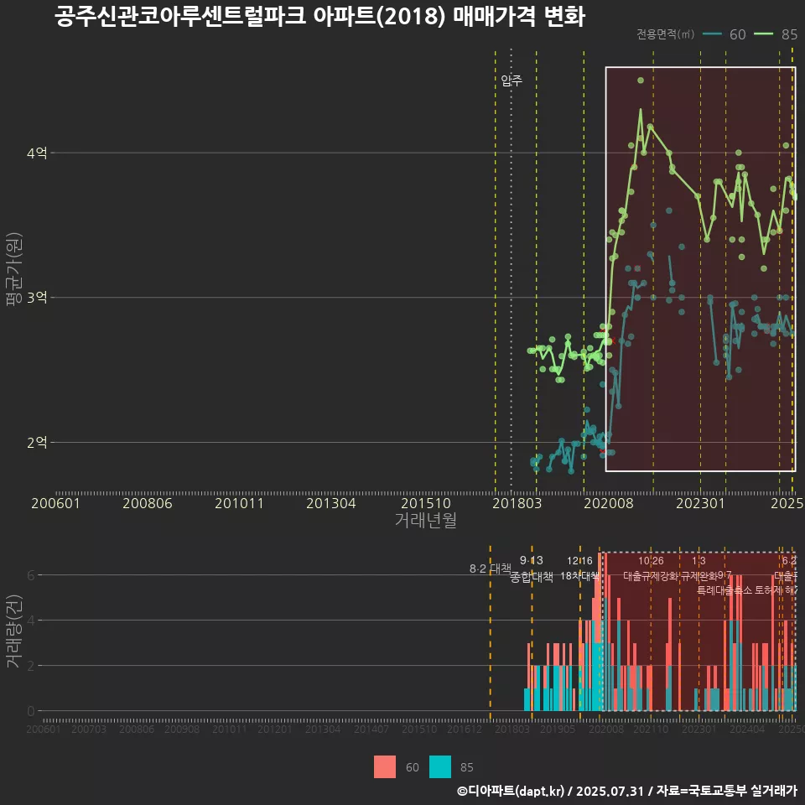Click 201905 on the volume chart date axis
The height and width of the screenshot is (805, 805).
click(558, 729)
